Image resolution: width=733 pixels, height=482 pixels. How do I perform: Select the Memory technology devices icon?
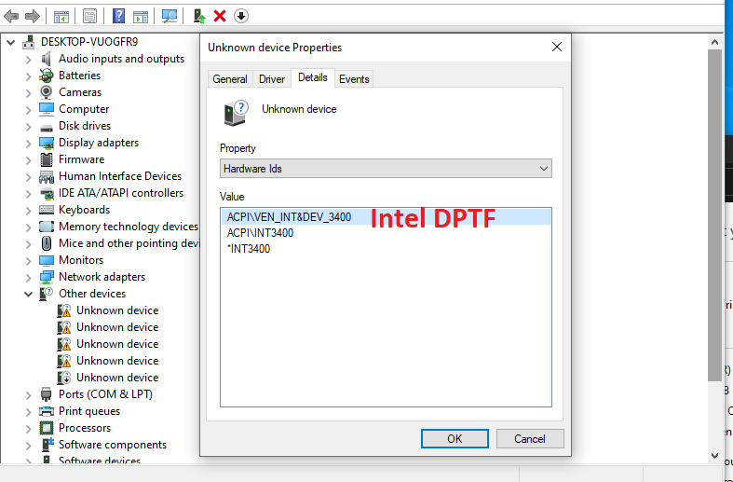[x=47, y=227]
